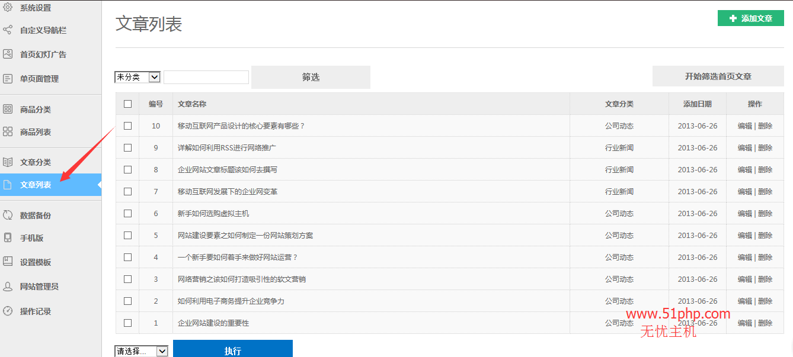The height and width of the screenshot is (357, 793).
Task: Go to 首页幻灯广告 section
Action: pyautogui.click(x=43, y=54)
